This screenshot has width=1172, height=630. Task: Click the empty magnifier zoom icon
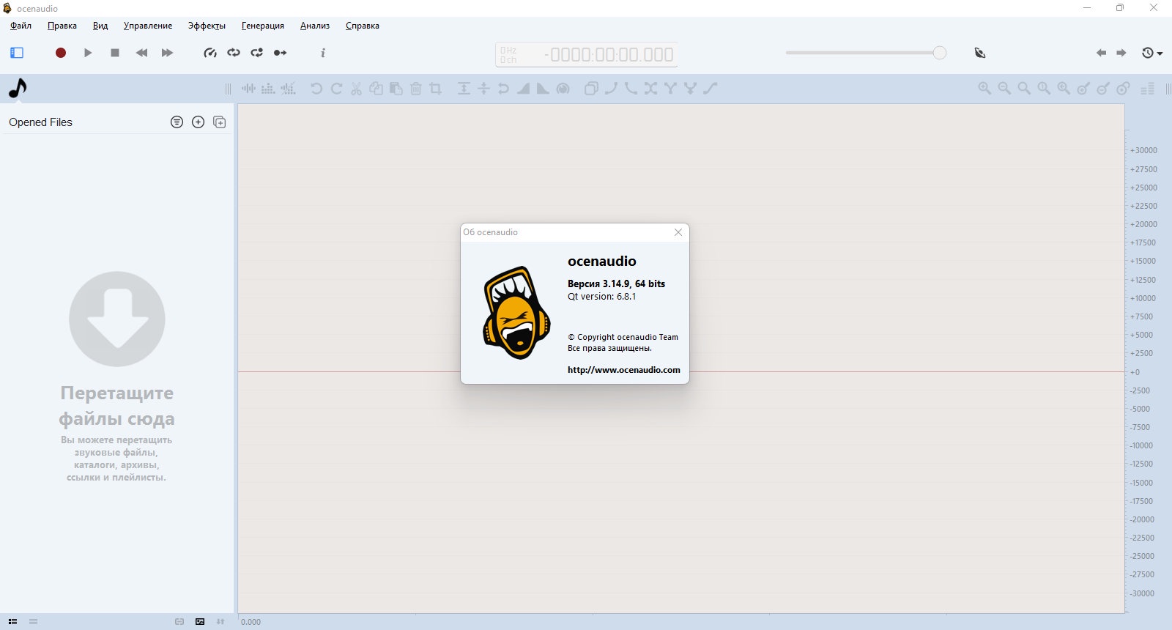coord(1024,89)
